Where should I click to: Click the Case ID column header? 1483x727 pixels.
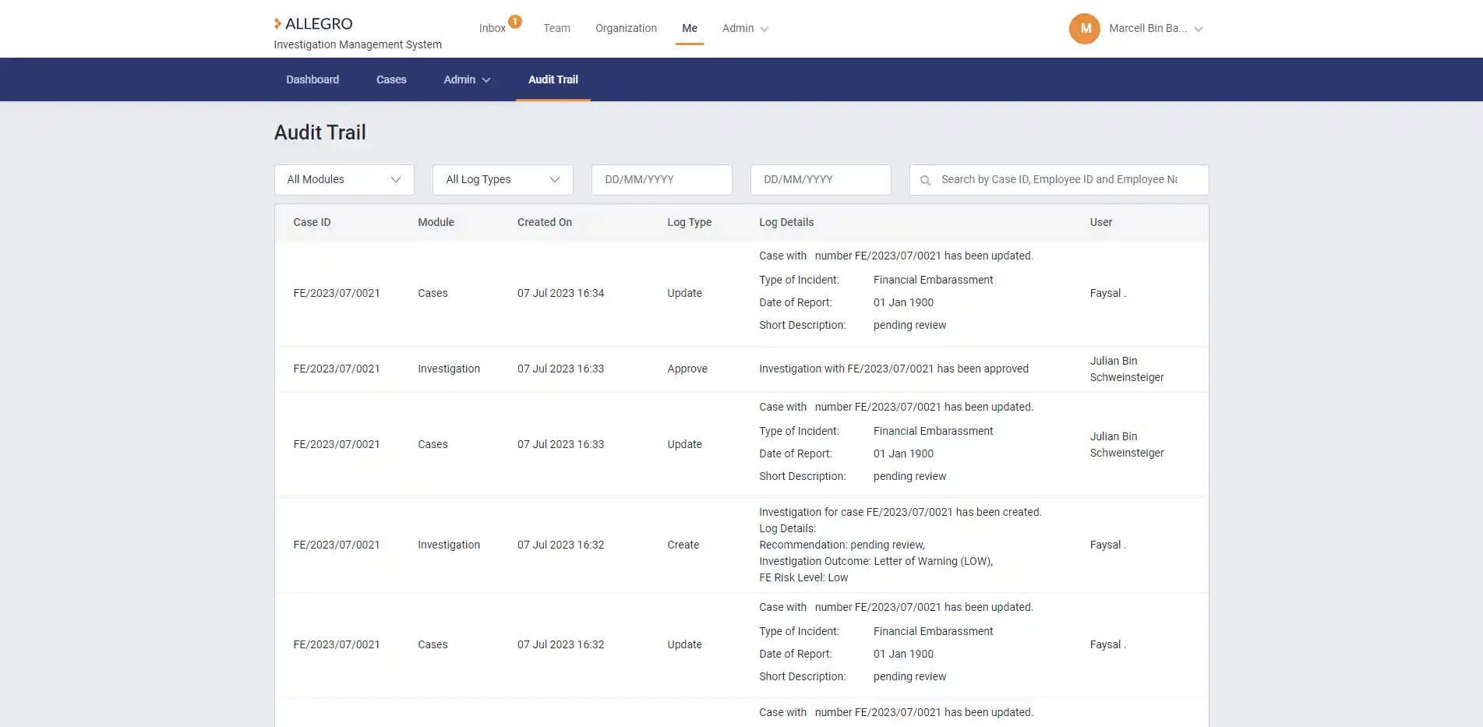[x=312, y=222]
